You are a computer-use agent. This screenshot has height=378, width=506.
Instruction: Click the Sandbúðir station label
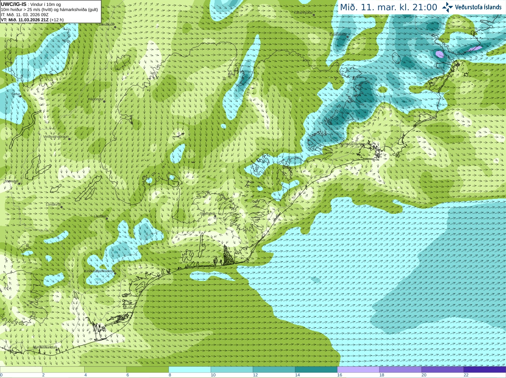pos(106,24)
